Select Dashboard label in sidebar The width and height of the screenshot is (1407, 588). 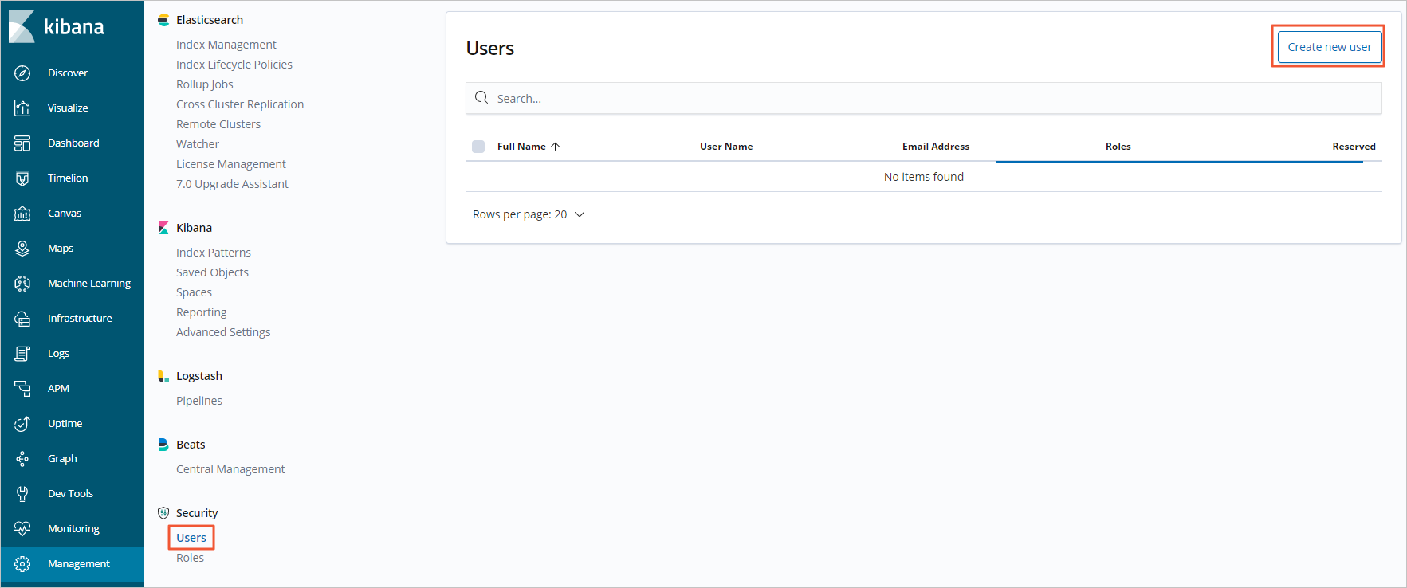73,143
